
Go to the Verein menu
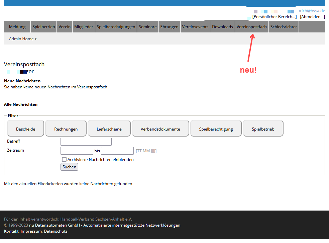(65, 27)
